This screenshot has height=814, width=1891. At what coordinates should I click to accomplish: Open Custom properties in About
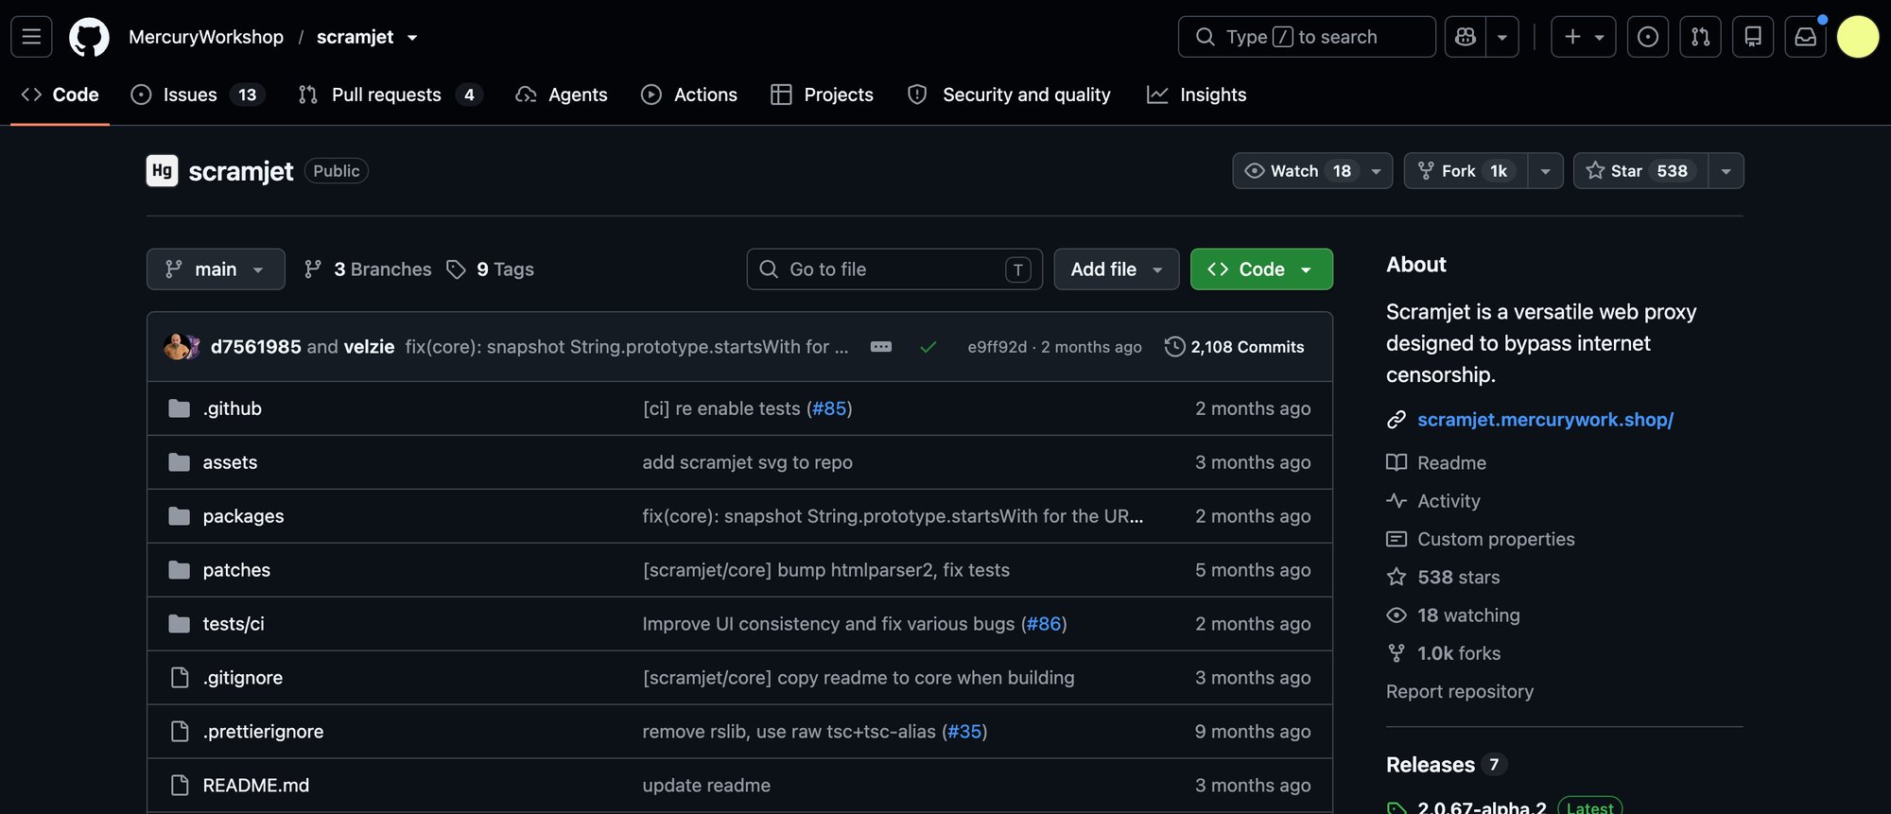(1496, 539)
